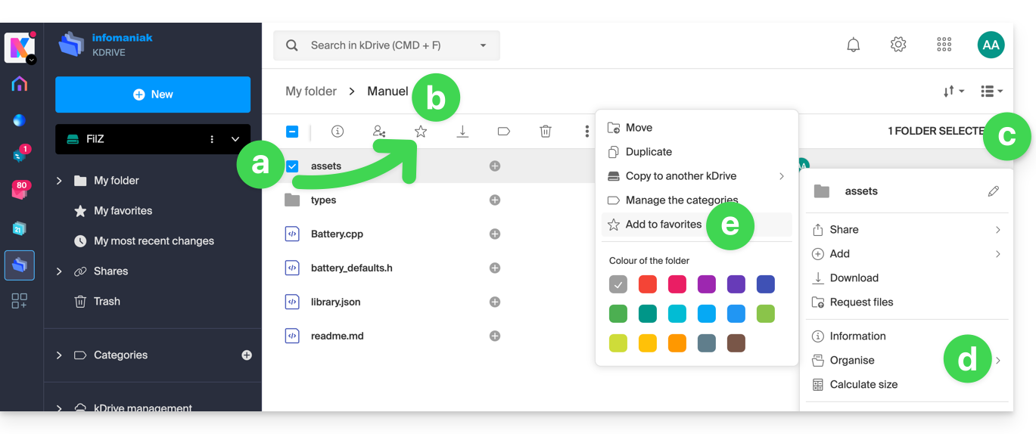
Task: Open the view mode list dropdown
Action: [x=991, y=91]
